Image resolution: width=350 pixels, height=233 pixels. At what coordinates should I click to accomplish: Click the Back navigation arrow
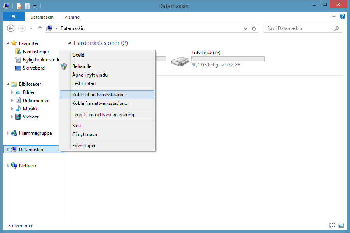click(11, 28)
